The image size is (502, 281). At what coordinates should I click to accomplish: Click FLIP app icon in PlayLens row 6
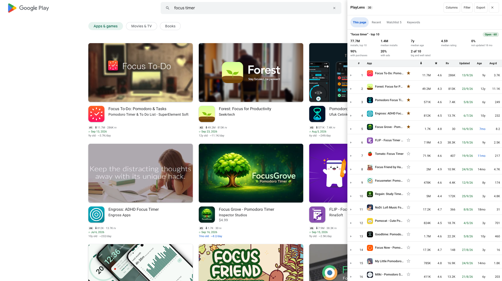[x=370, y=140]
